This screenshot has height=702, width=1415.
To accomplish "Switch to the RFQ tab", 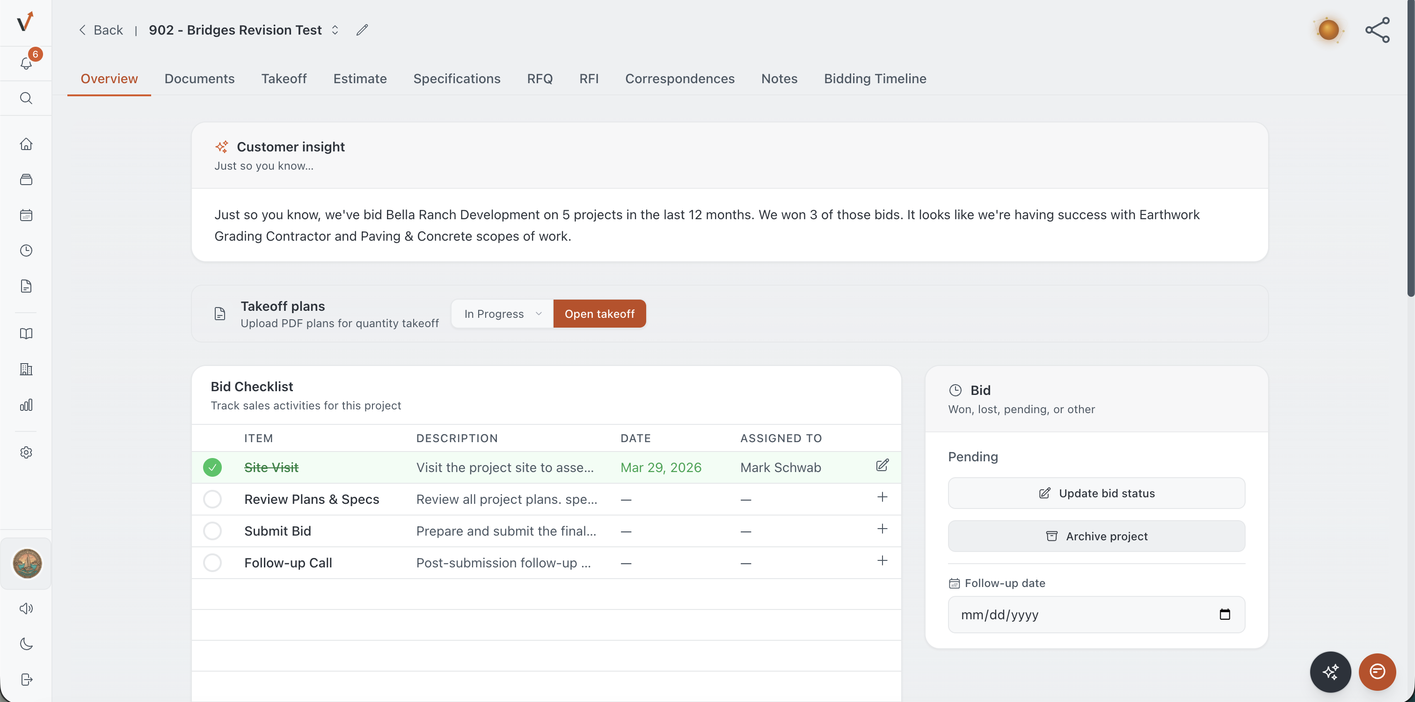I will 540,79.
